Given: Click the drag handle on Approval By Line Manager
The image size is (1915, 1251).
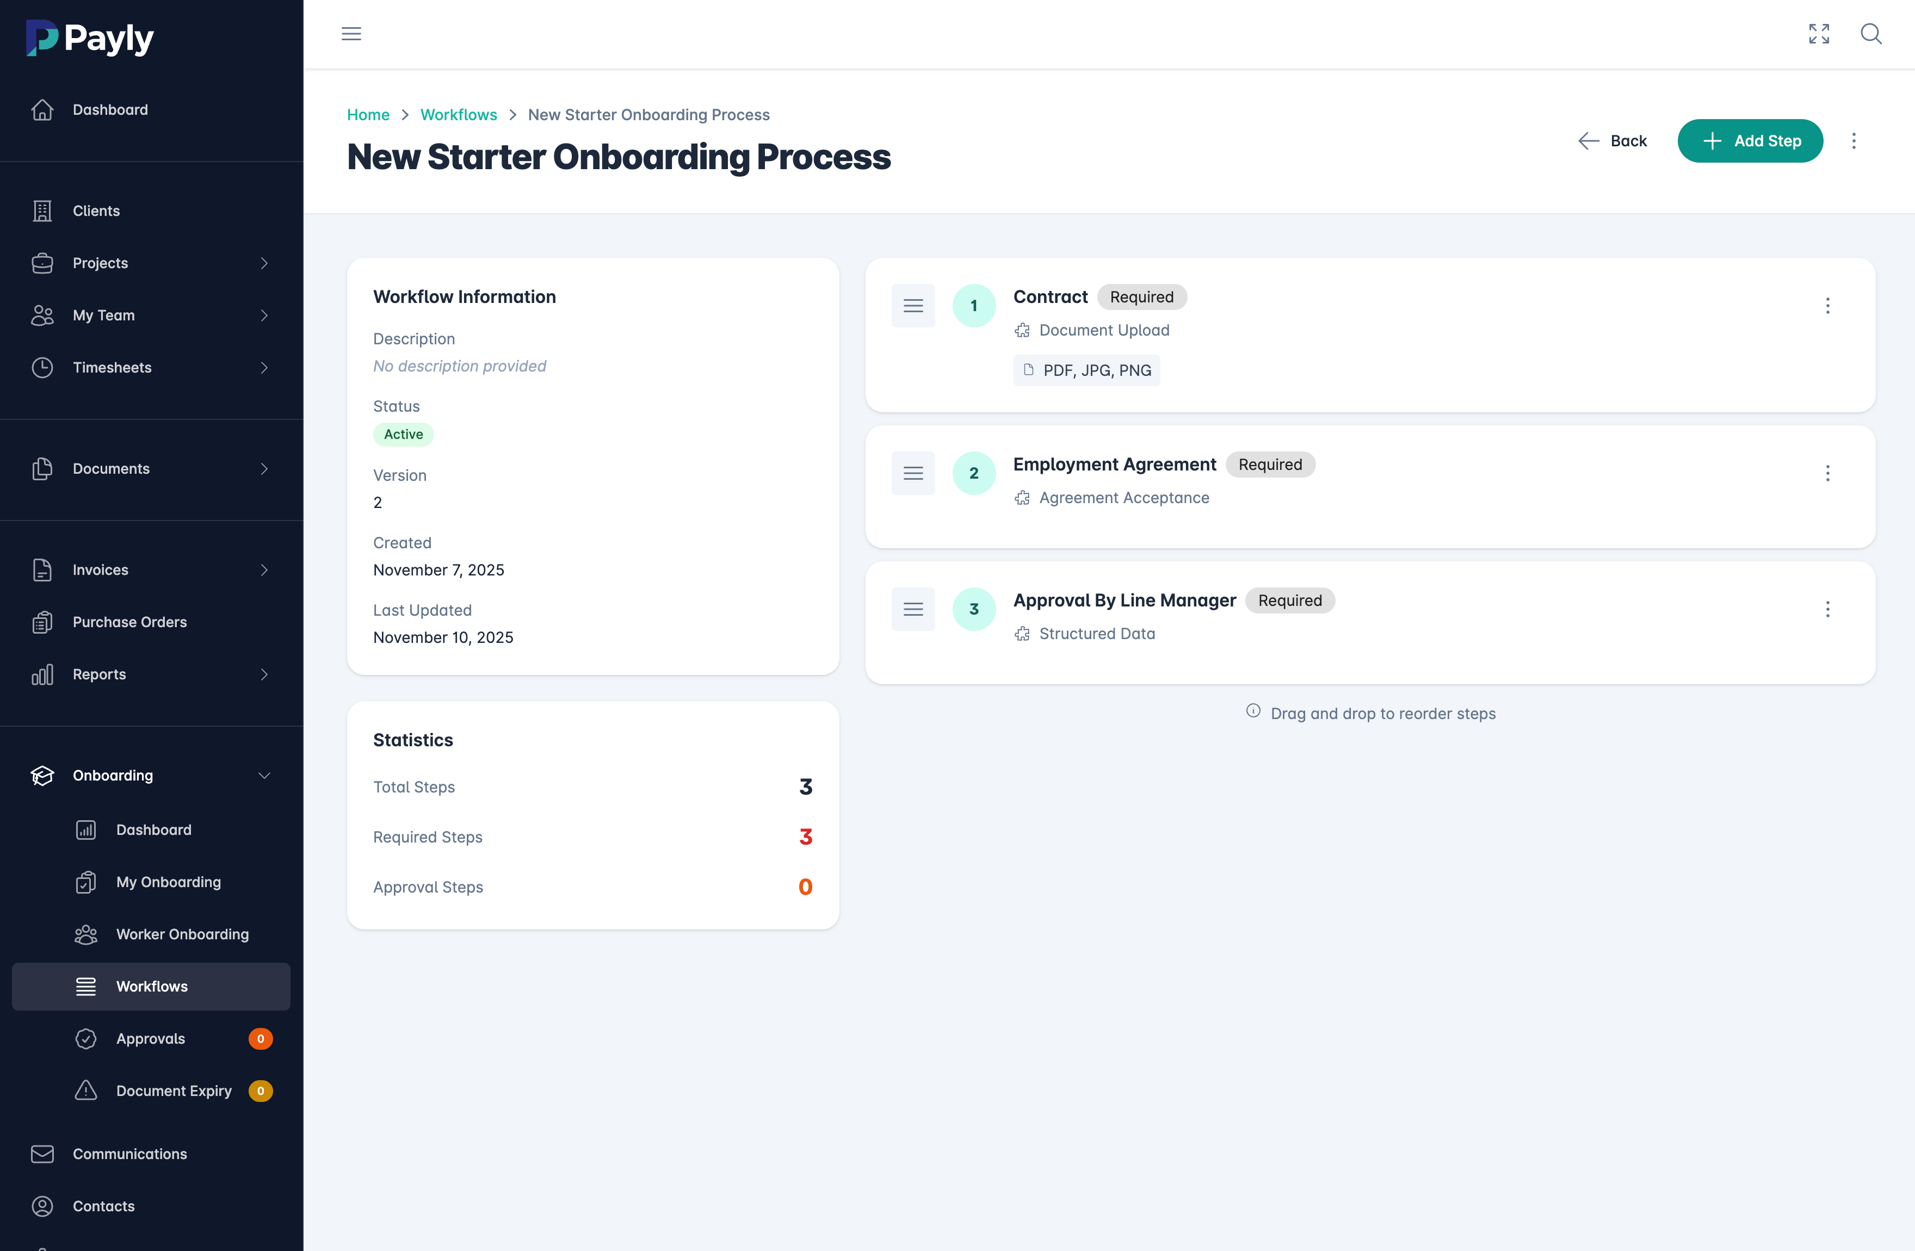Looking at the screenshot, I should (912, 609).
